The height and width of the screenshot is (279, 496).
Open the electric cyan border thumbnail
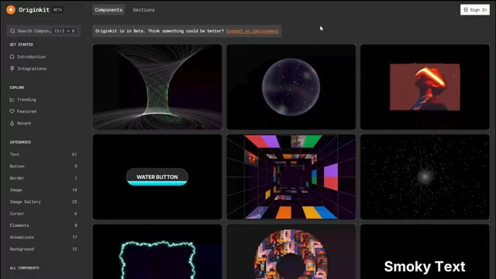157,252
